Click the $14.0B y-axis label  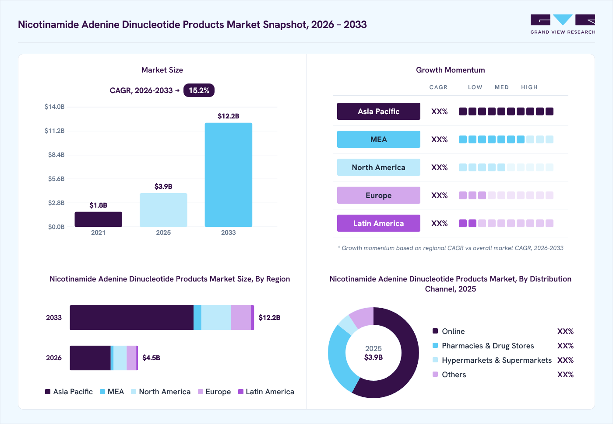pyautogui.click(x=54, y=107)
